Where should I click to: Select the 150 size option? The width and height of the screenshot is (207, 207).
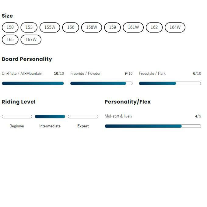(10, 27)
